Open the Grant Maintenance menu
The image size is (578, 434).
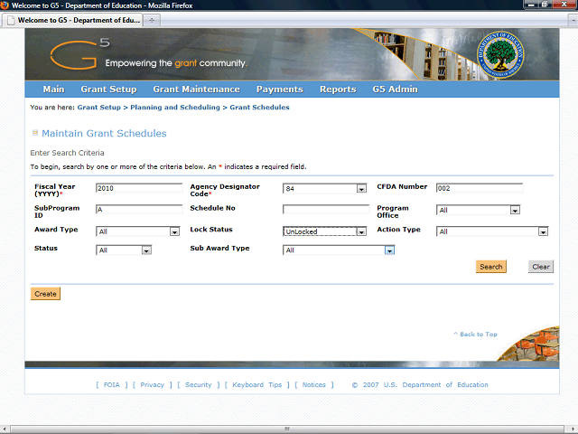coord(197,90)
